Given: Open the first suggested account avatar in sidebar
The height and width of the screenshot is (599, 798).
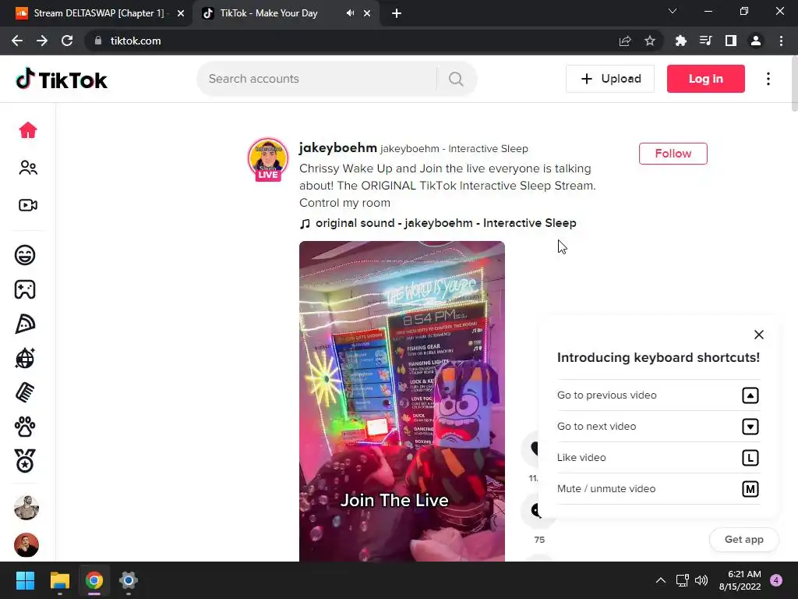Looking at the screenshot, I should pyautogui.click(x=26, y=507).
